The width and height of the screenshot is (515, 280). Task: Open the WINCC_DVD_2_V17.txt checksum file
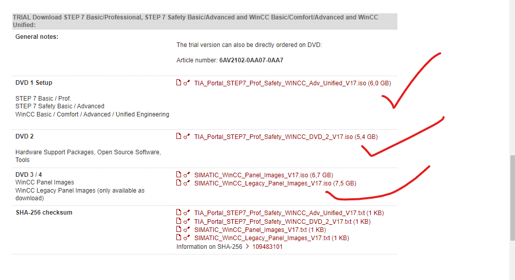(273, 222)
